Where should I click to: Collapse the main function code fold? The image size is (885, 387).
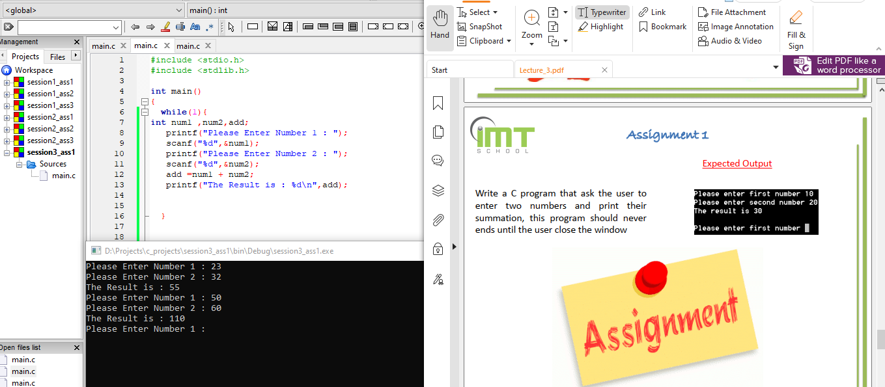pyautogui.click(x=144, y=101)
